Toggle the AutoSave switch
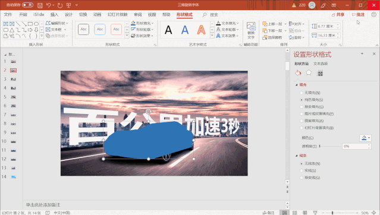 [x=27, y=5]
